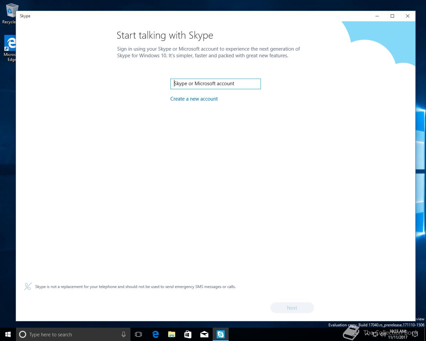The image size is (426, 341).
Task: Open the Mail app from the taskbar
Action: point(204,334)
